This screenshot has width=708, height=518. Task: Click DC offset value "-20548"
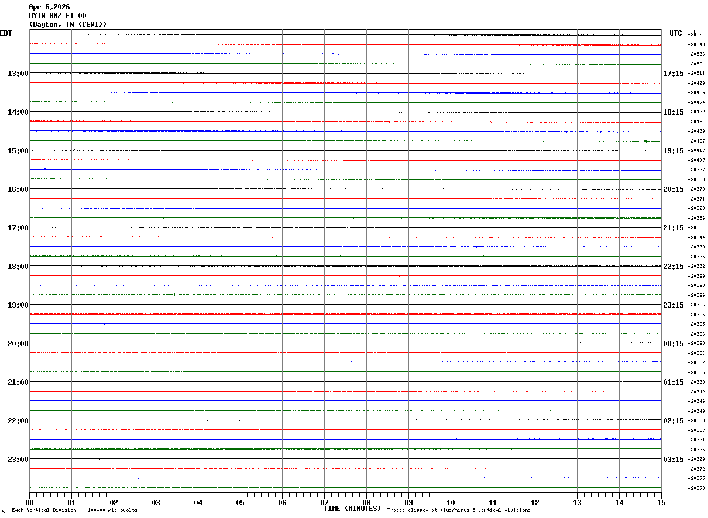pos(696,44)
